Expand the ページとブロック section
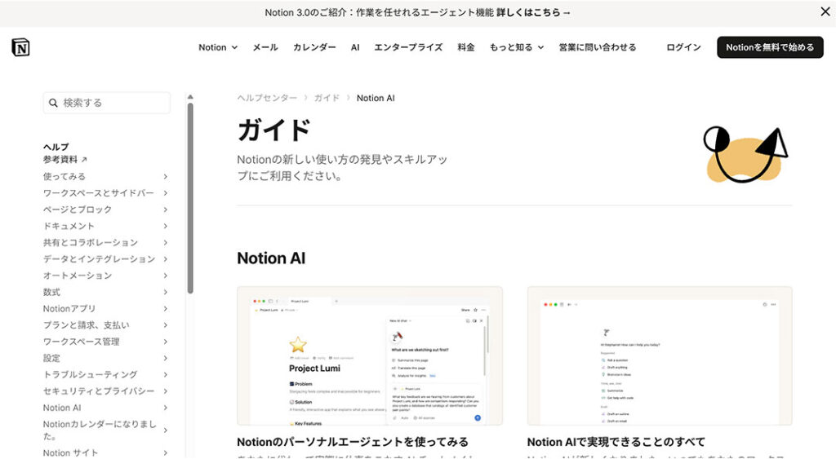Image resolution: width=836 pixels, height=459 pixels. coord(165,210)
